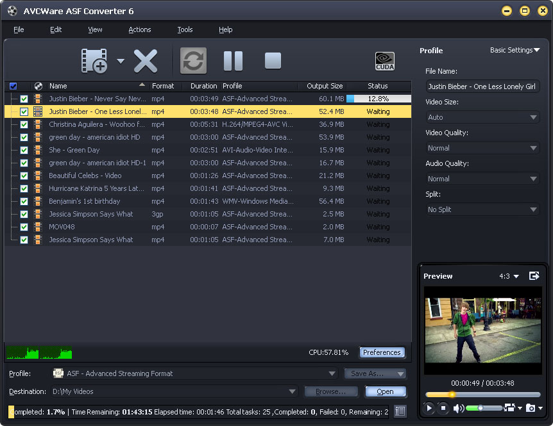
Task: Click the Browse button for destination
Action: (x=331, y=391)
